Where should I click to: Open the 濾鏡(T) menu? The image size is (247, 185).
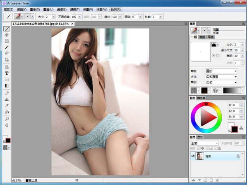[x=74, y=10]
